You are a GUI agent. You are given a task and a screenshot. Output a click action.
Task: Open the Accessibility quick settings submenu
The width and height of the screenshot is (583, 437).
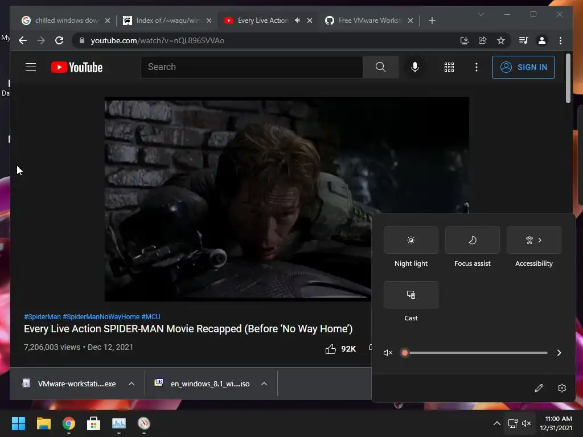tap(534, 240)
